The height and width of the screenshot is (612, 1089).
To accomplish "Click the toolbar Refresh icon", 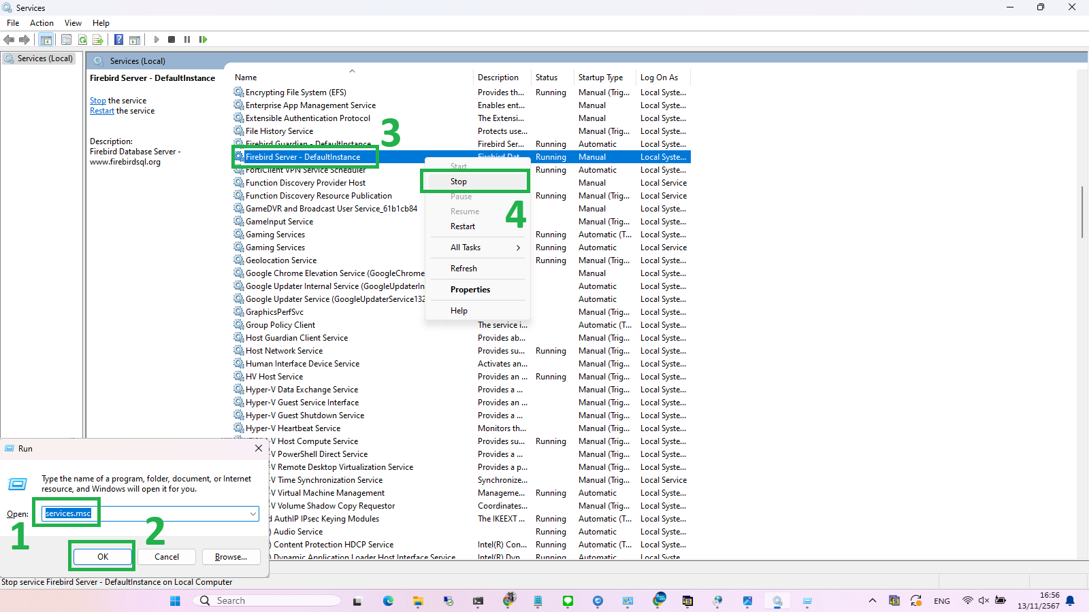I will [82, 39].
